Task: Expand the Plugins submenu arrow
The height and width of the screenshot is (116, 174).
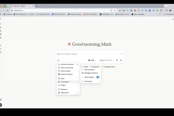Action: (x=78, y=85)
